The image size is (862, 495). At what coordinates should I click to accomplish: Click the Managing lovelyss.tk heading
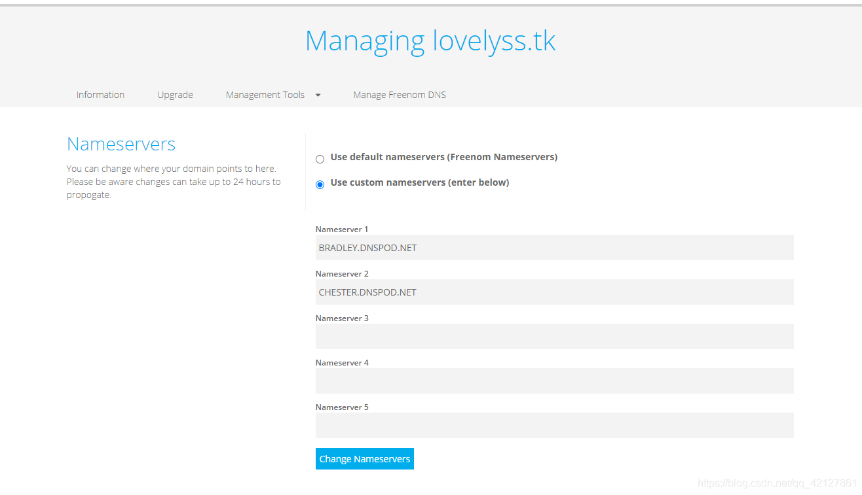pos(430,41)
